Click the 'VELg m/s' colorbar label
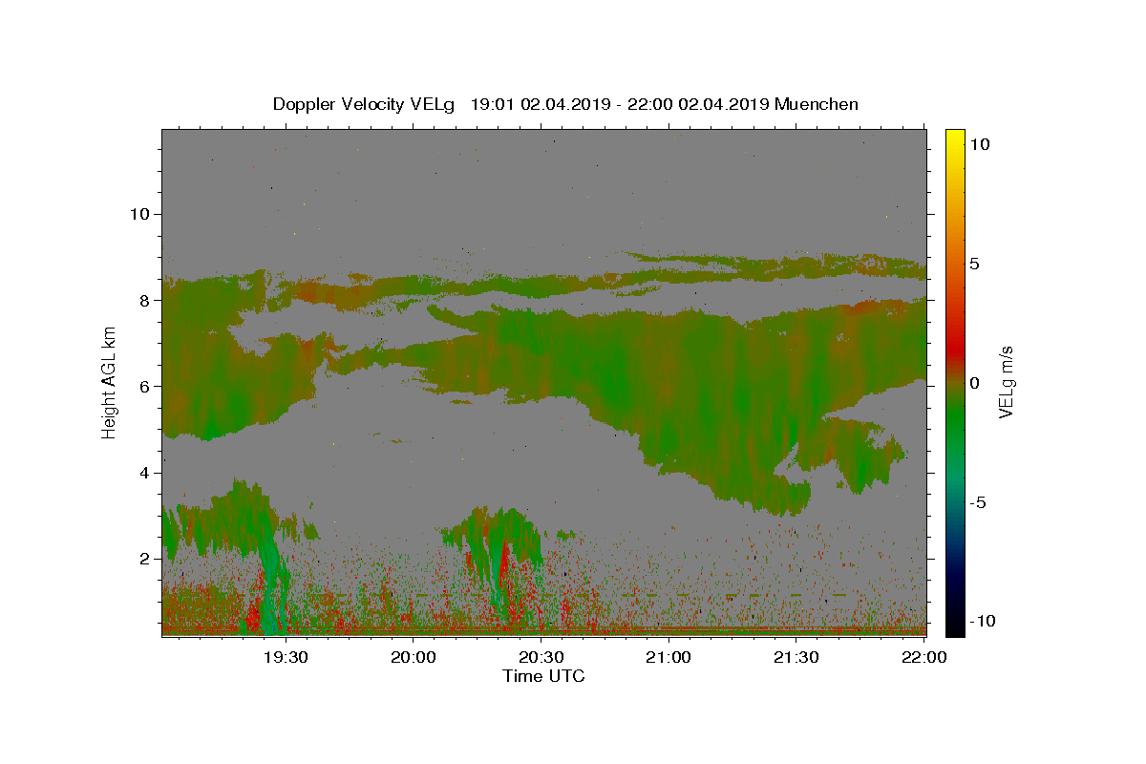This screenshot has height=764, width=1146. click(x=1006, y=382)
